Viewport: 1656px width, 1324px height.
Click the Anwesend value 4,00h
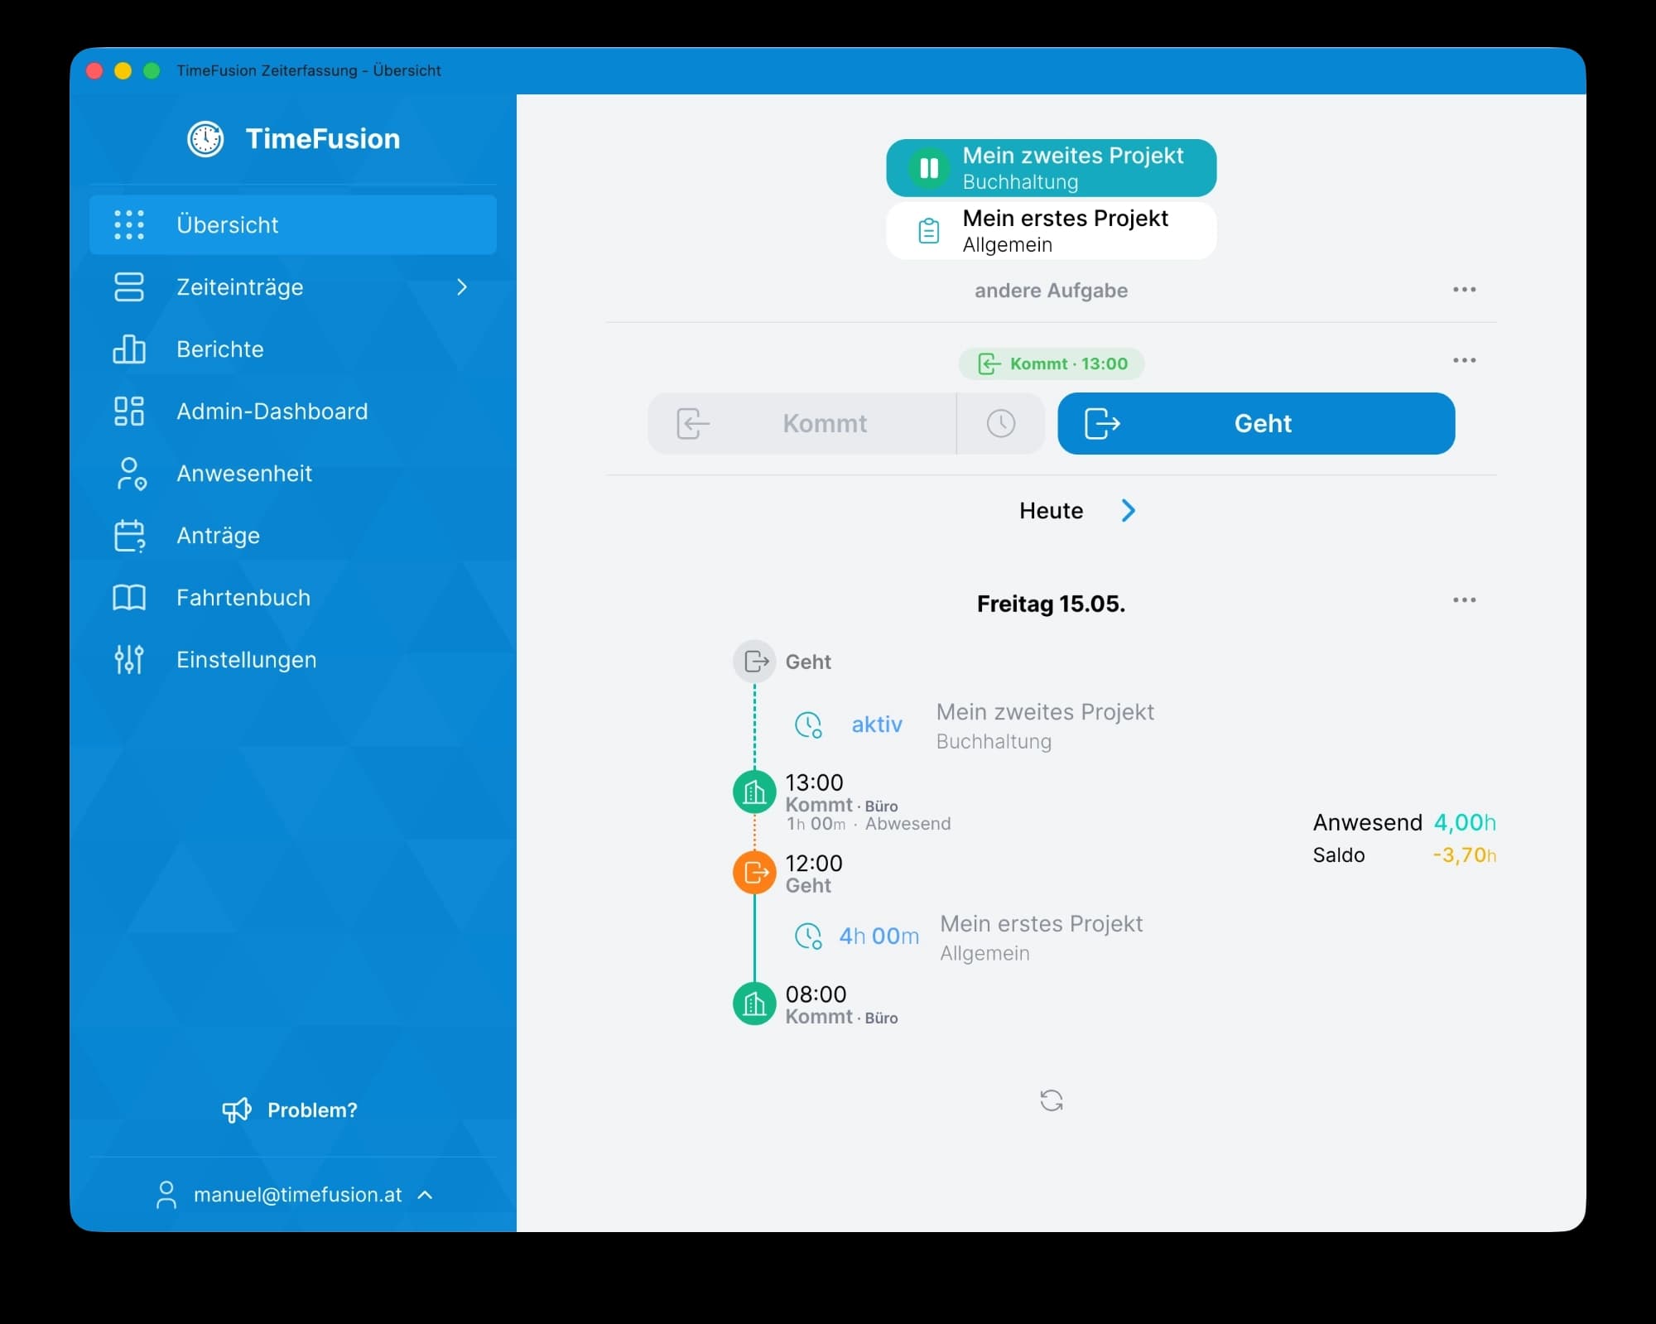pyautogui.click(x=1465, y=822)
